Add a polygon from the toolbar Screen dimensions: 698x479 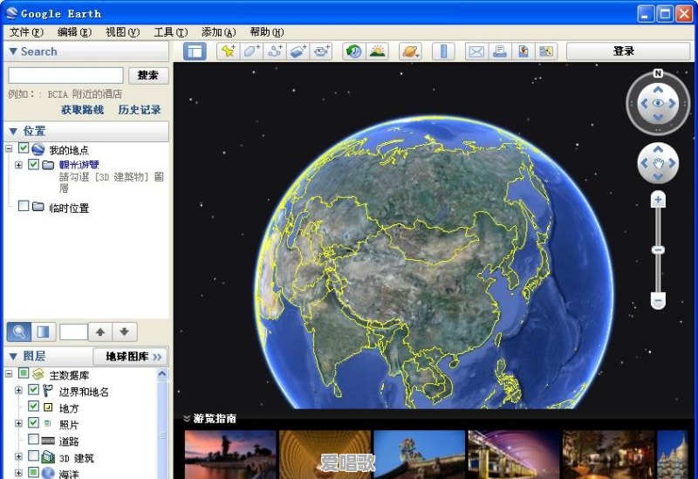(251, 51)
